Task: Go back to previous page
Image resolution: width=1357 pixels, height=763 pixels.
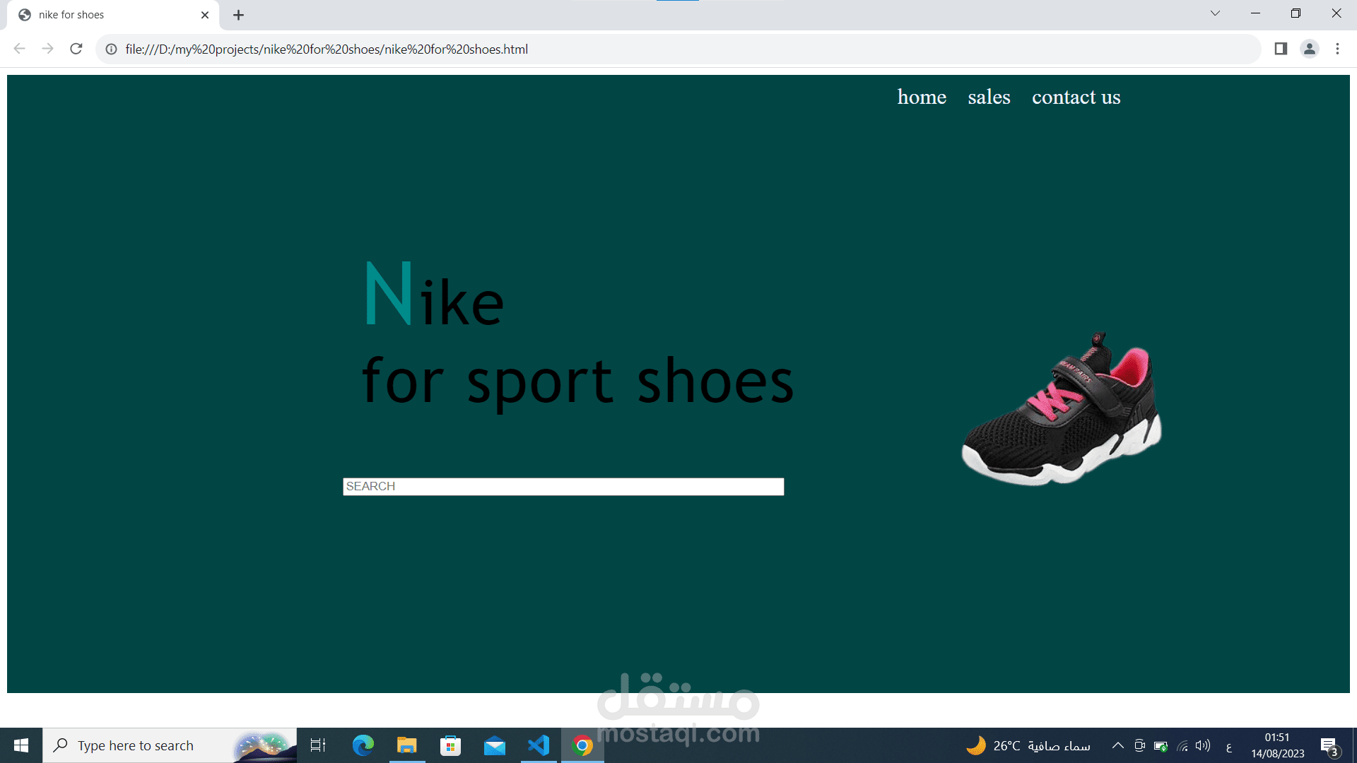Action: point(19,49)
